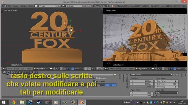188x105 pixels.
Task: Expand the screen layout dropdown '2 Model'
Action: 47,6
